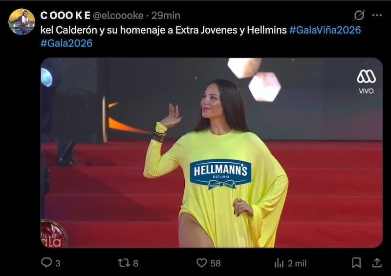Open the #Gala2026 hashtag link

(66, 43)
